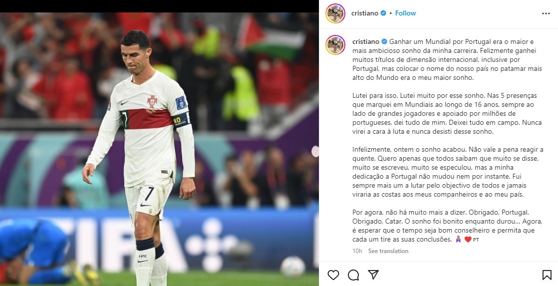Click the See translation link
Viewport: 558px width, 286px height.
click(388, 251)
